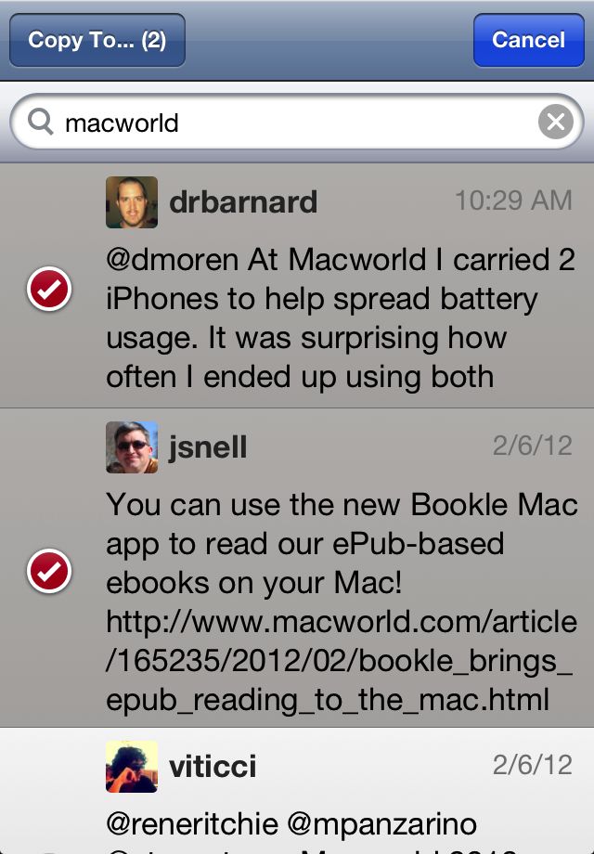Viewport: 594px width, 854px height.
Task: Uncheck the drbarnard tweet selection
Action: click(x=49, y=289)
